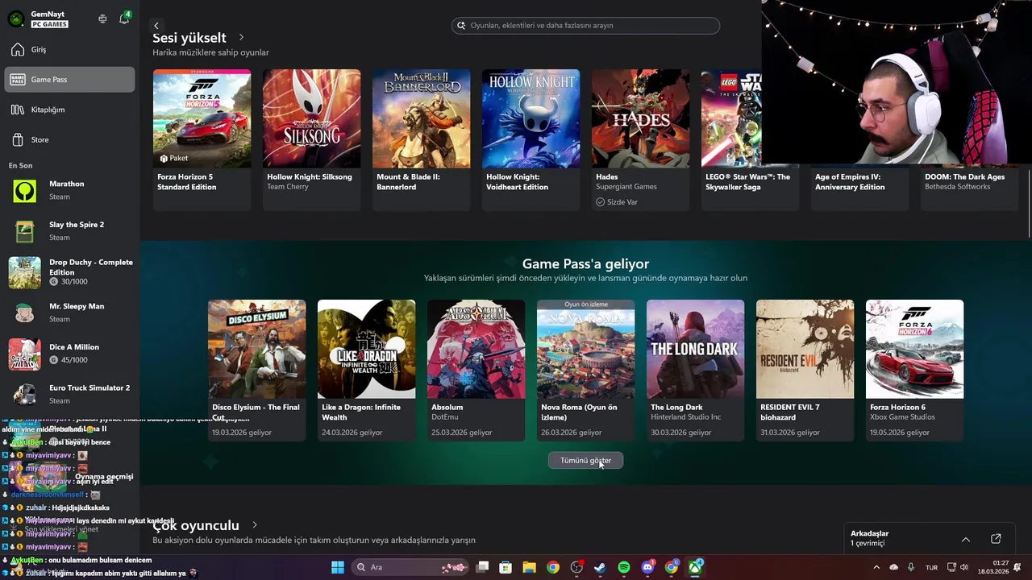Click the OneDrive cloud tray icon
This screenshot has width=1032, height=580.
893,567
